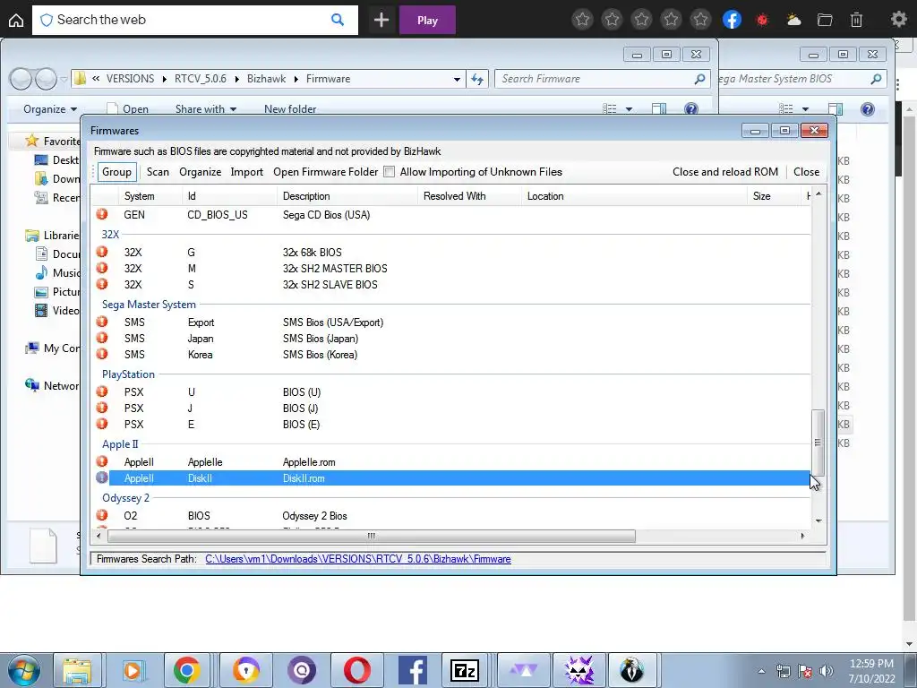Click Organize in Firmwares toolbar

click(x=200, y=172)
